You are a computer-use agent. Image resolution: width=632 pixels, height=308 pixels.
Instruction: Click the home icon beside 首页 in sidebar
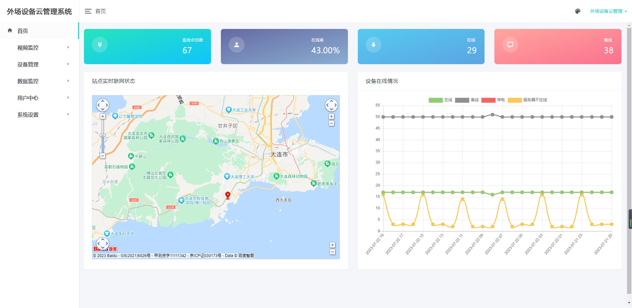[x=10, y=30]
